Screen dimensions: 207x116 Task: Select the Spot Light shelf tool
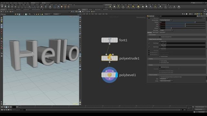(x=114, y=7)
